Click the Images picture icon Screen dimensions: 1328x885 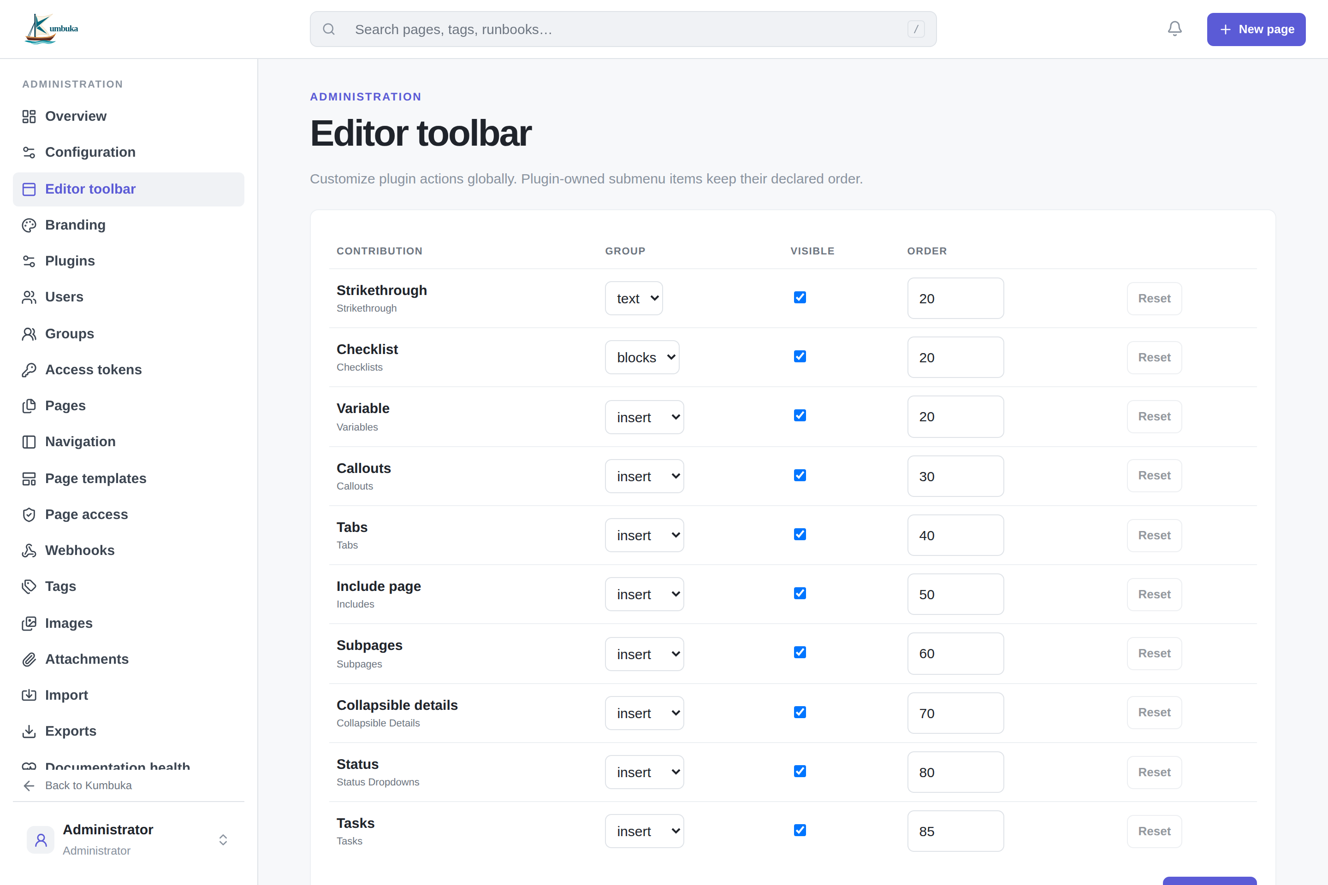(29, 623)
